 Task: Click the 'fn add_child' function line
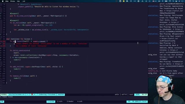[x=36, y=67]
